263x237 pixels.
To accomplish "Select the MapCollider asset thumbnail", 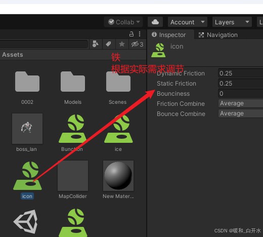I will [x=73, y=176].
